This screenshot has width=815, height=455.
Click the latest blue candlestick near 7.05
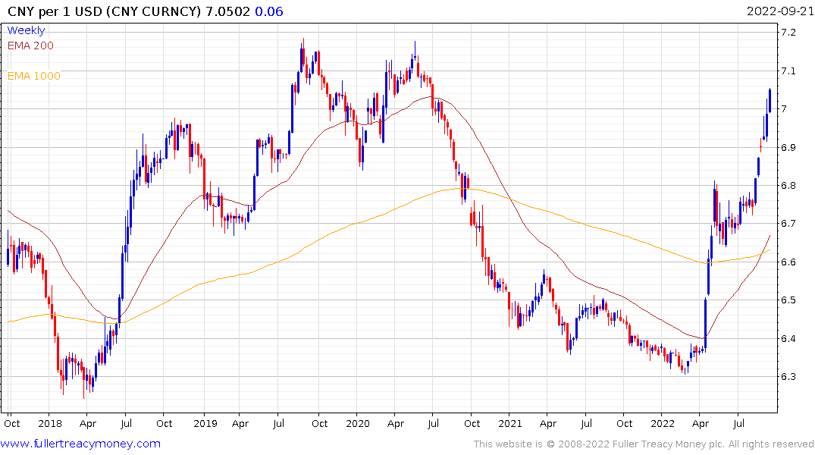click(770, 101)
